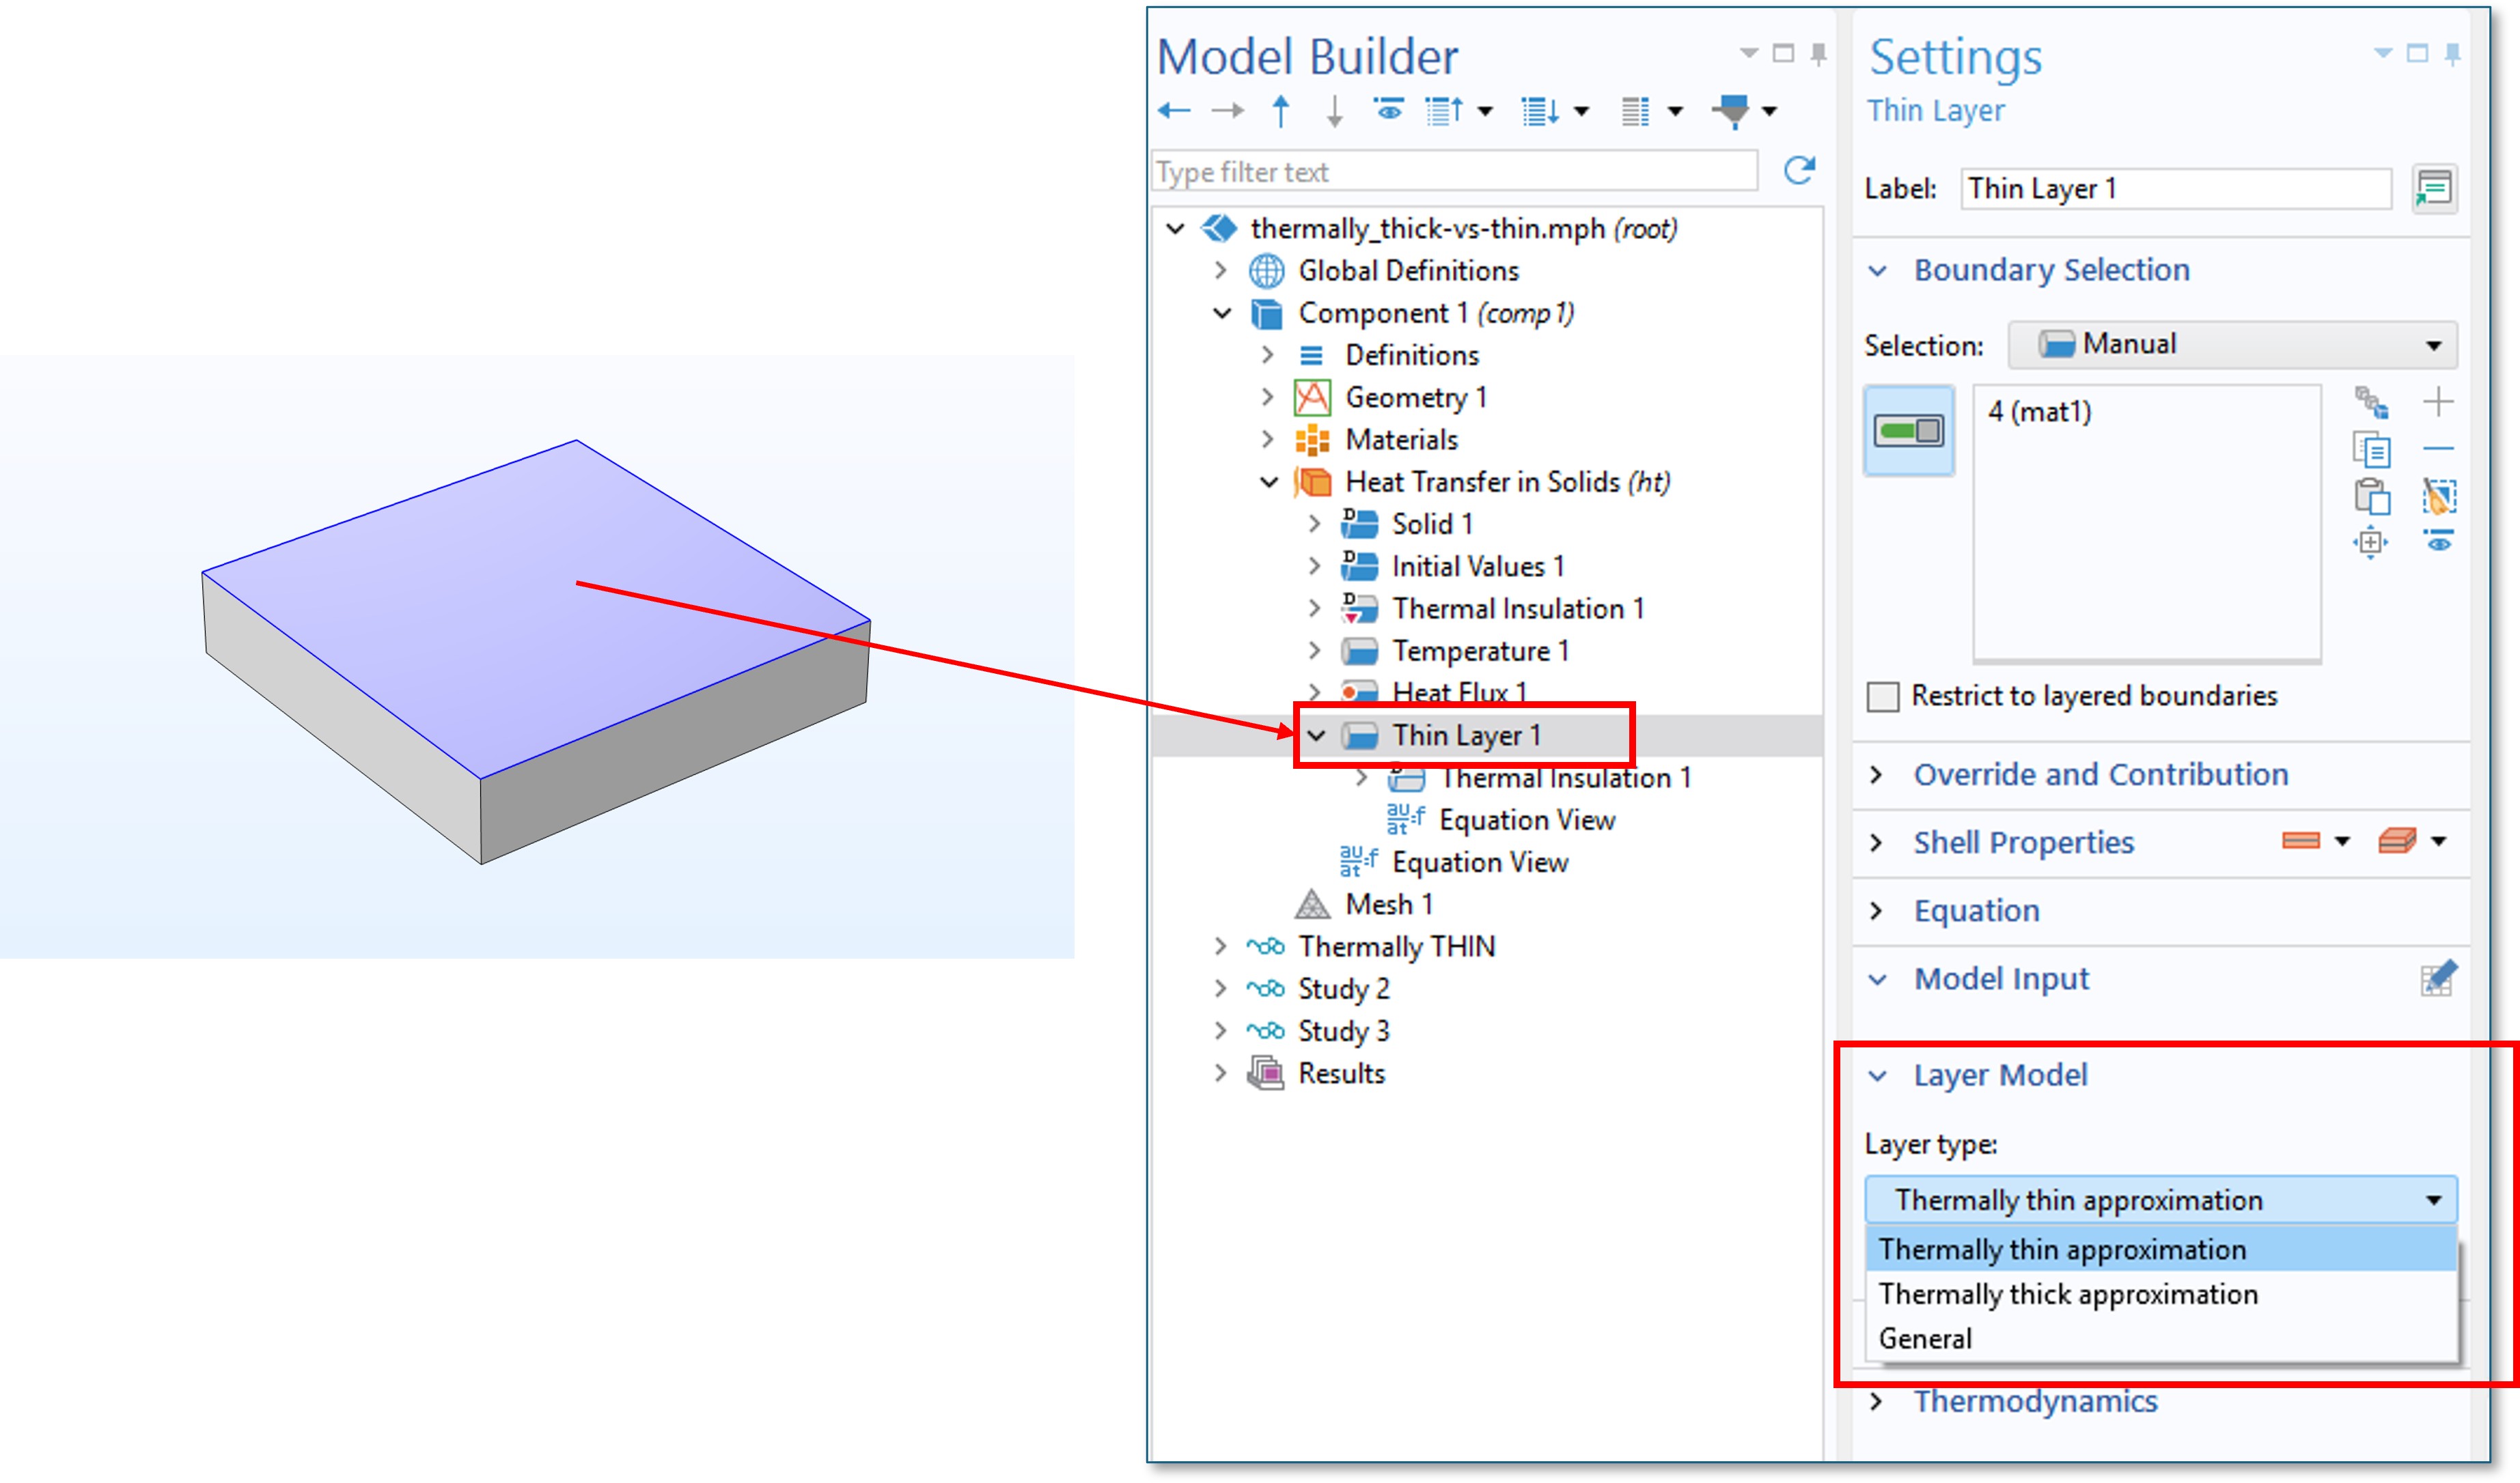Expand the Global Definitions node
Image resolution: width=2520 pixels, height=1483 pixels.
tap(1220, 271)
